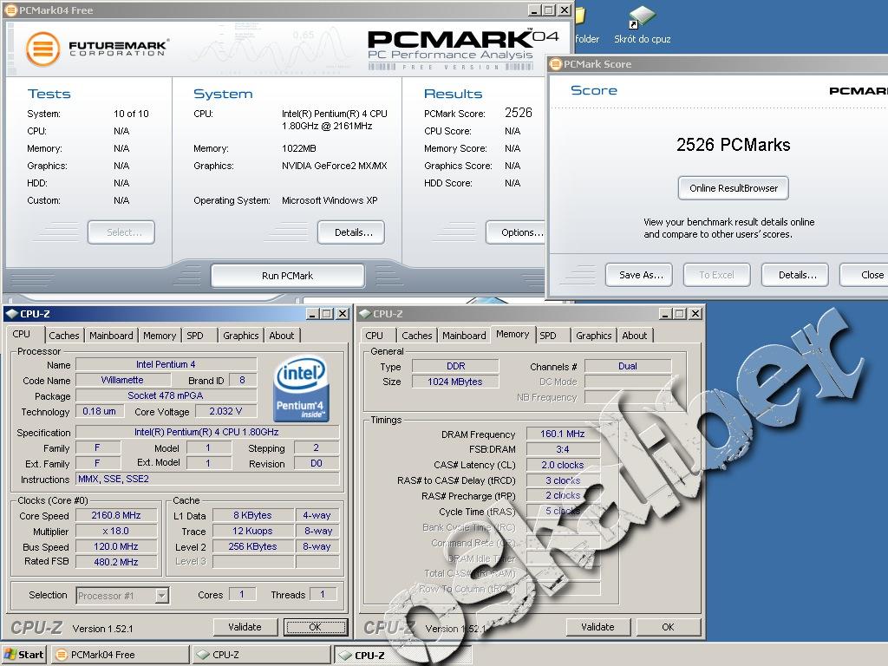
Task: Click the left CPU-Z window title icon
Action: pos(12,314)
